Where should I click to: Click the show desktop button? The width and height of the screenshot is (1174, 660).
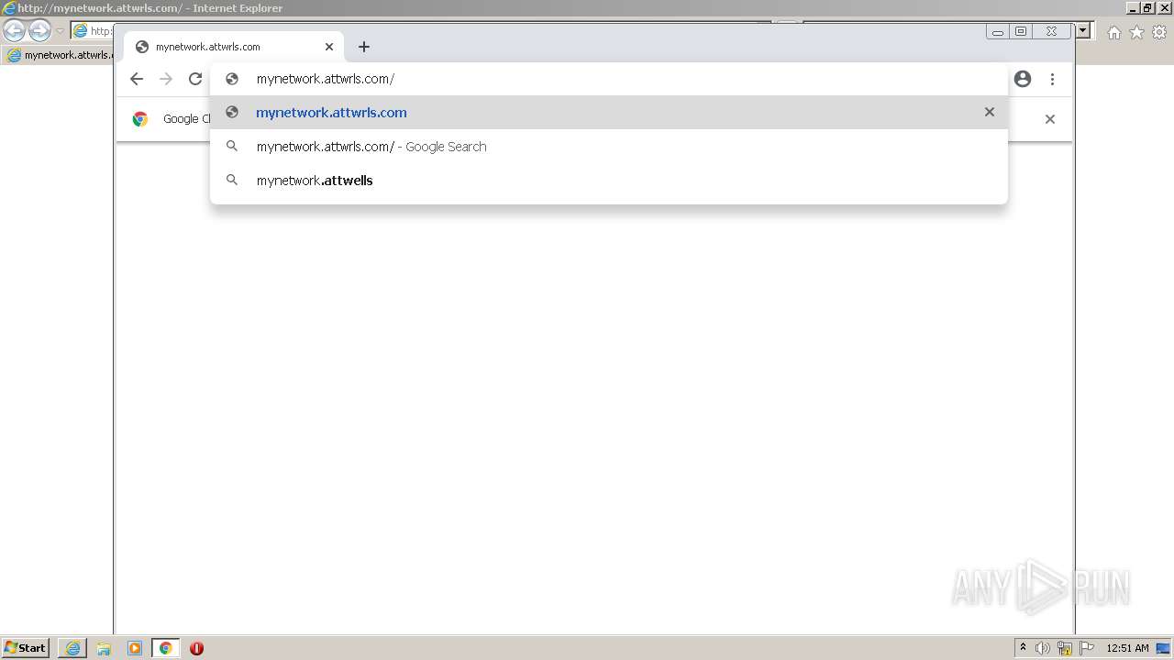1164,648
